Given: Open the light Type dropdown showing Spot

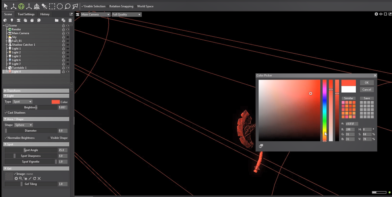Looking at the screenshot, I should [x=22, y=102].
